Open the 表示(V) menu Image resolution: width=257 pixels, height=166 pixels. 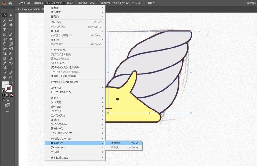click(x=105, y=3)
